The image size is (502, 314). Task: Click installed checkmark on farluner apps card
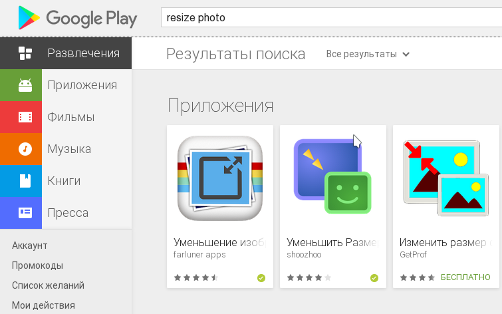(x=261, y=278)
